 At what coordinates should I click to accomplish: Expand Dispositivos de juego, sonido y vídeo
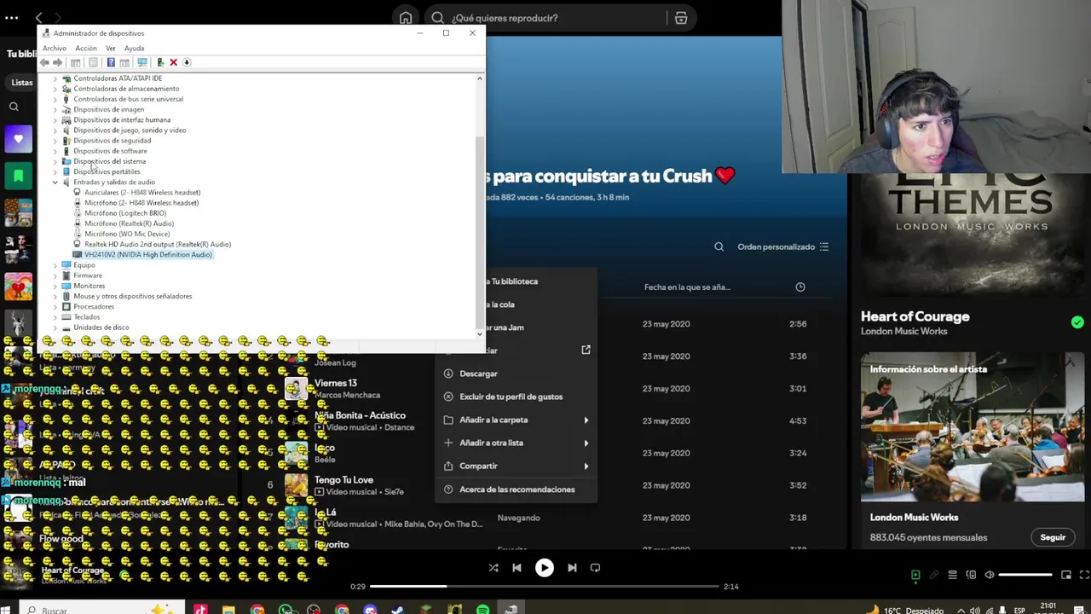[x=55, y=130]
